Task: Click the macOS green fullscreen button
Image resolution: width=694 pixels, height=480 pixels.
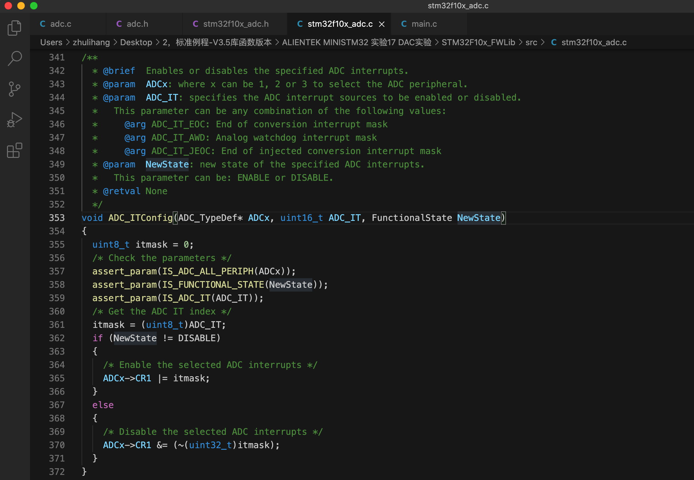Action: tap(34, 6)
